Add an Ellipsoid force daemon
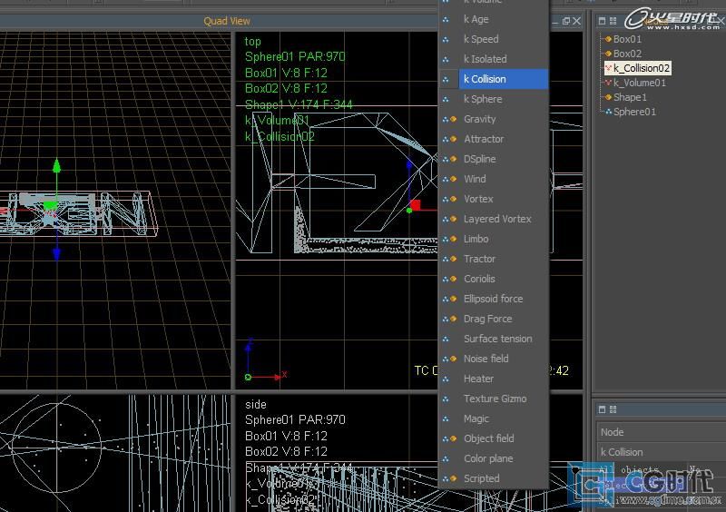 (494, 299)
